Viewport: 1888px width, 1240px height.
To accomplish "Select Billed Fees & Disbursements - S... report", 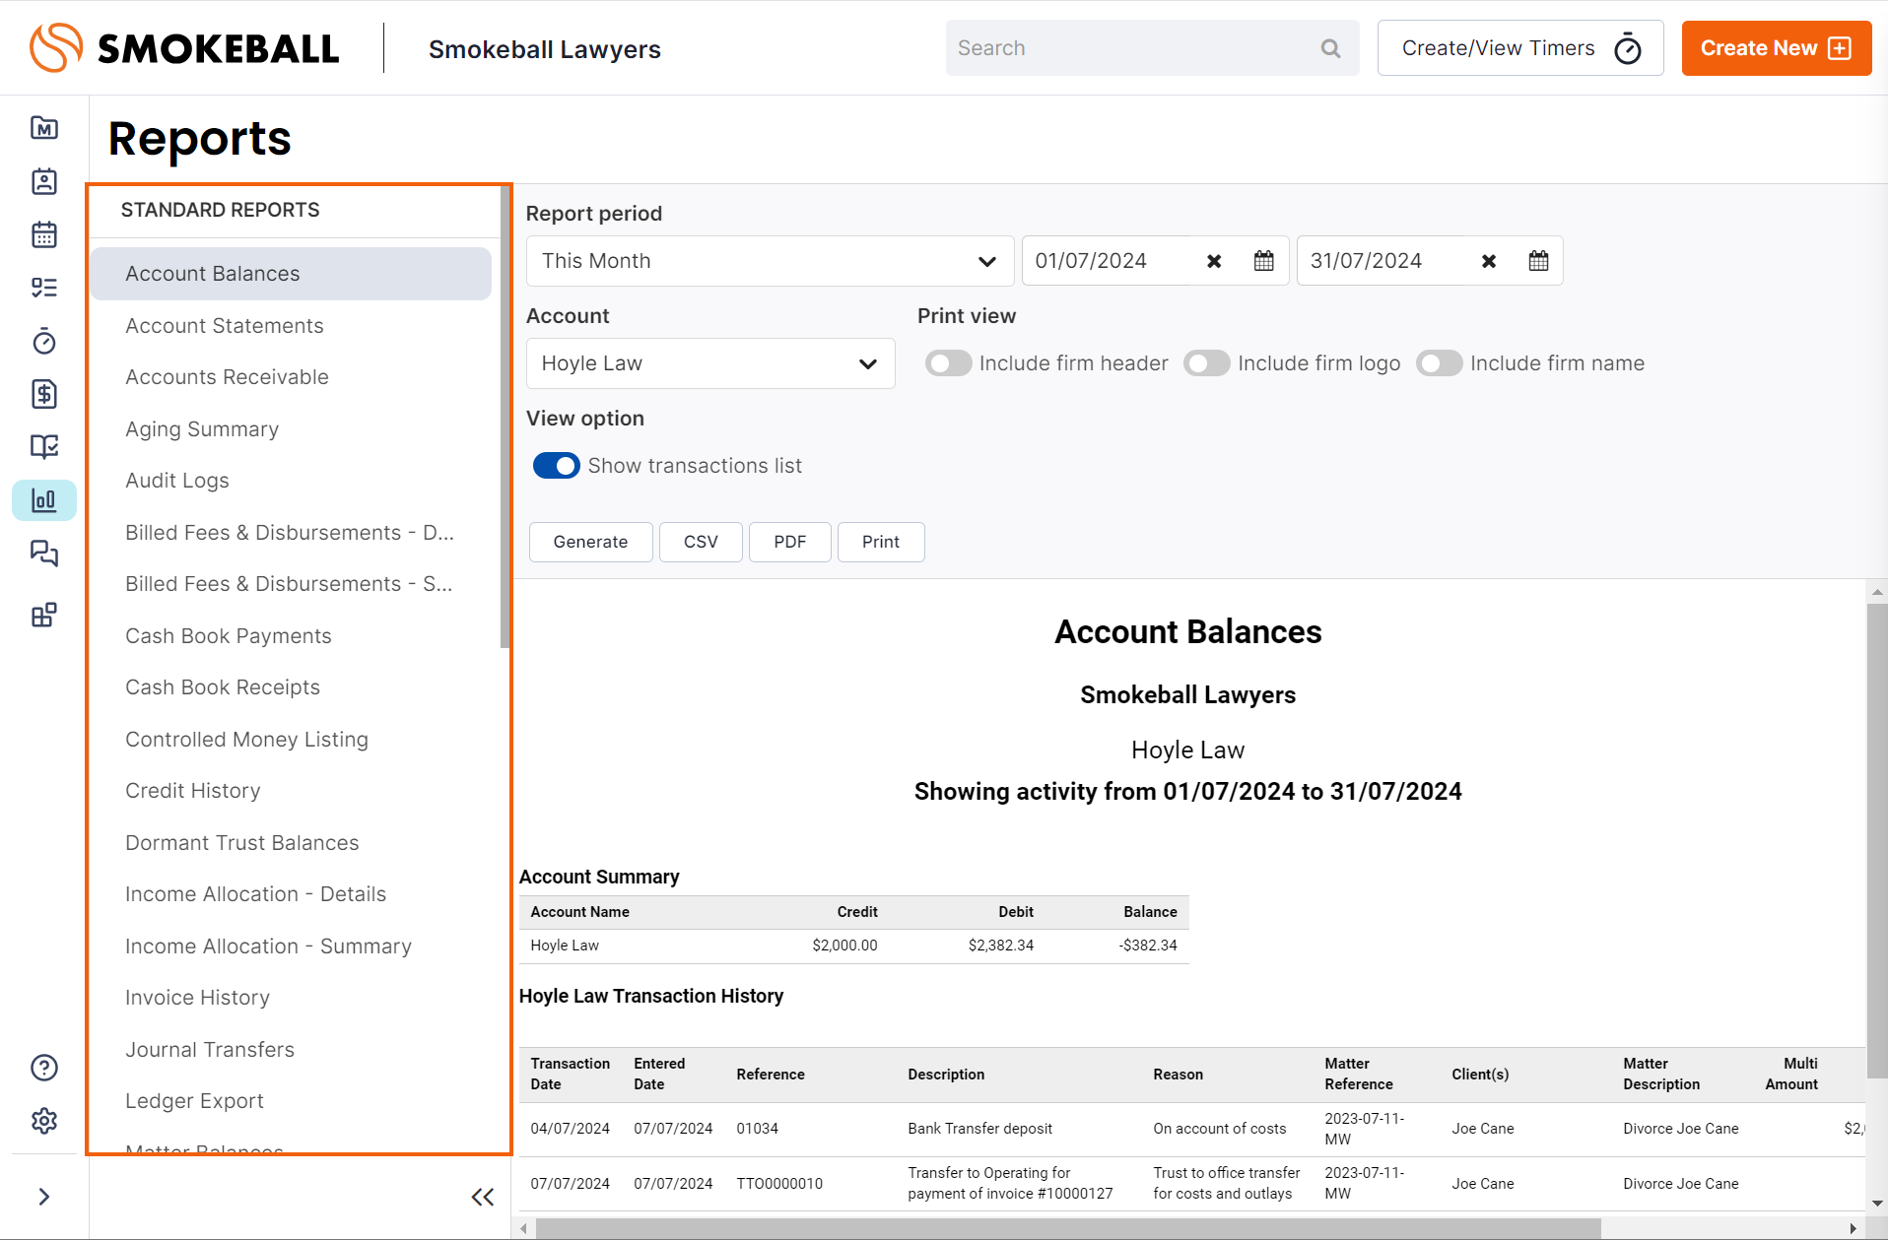I will coord(289,584).
